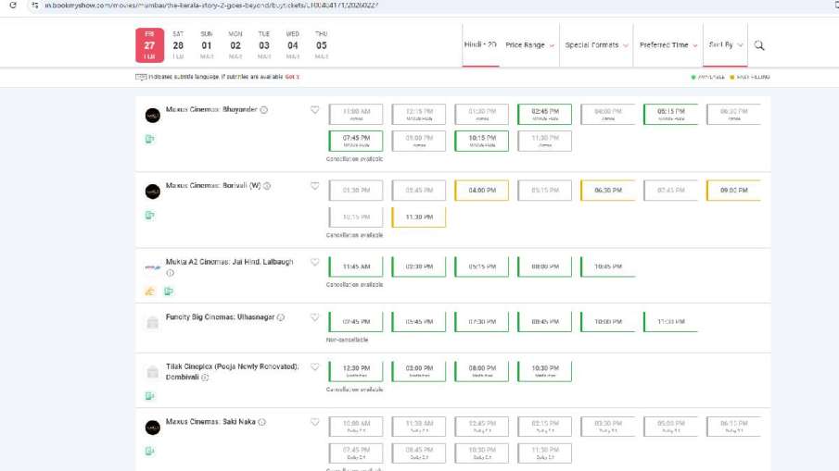Book 02:45 PM show at Maxus Bhayander
Screen dimensions: 839x471
tap(544, 115)
